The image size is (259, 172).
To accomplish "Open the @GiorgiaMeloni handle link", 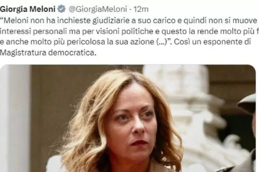I will (98, 9).
